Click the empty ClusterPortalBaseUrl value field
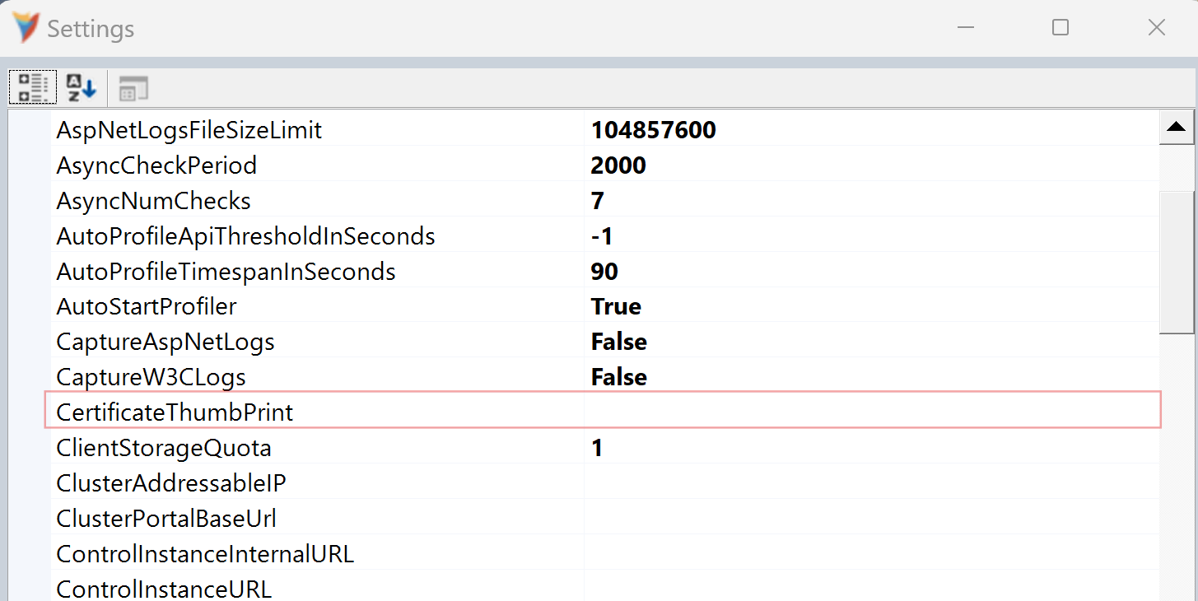This screenshot has width=1198, height=601. coord(872,519)
